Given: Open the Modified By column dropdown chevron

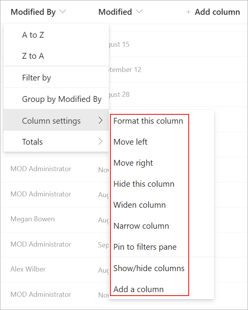Looking at the screenshot, I should click(63, 12).
